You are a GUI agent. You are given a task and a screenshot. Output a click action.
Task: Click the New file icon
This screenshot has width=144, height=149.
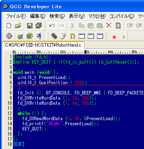[x=9, y=26]
